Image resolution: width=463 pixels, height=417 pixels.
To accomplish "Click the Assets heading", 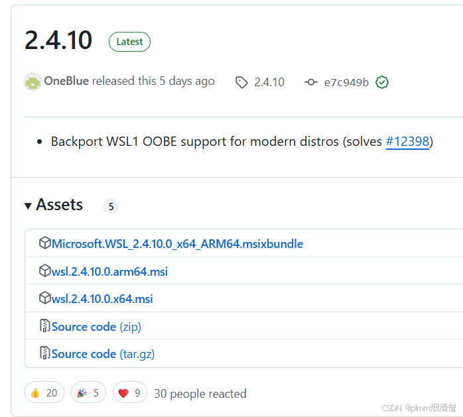I will [59, 204].
